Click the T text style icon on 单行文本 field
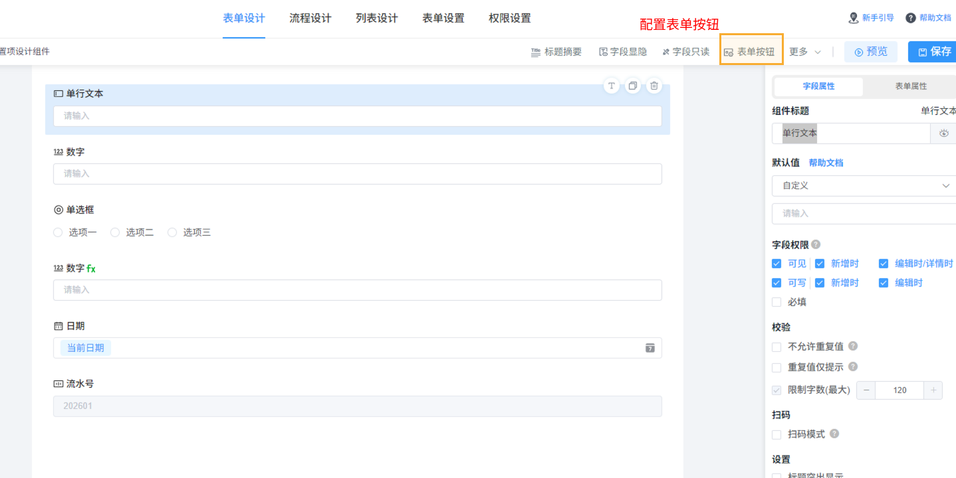This screenshot has height=478, width=956. [612, 86]
